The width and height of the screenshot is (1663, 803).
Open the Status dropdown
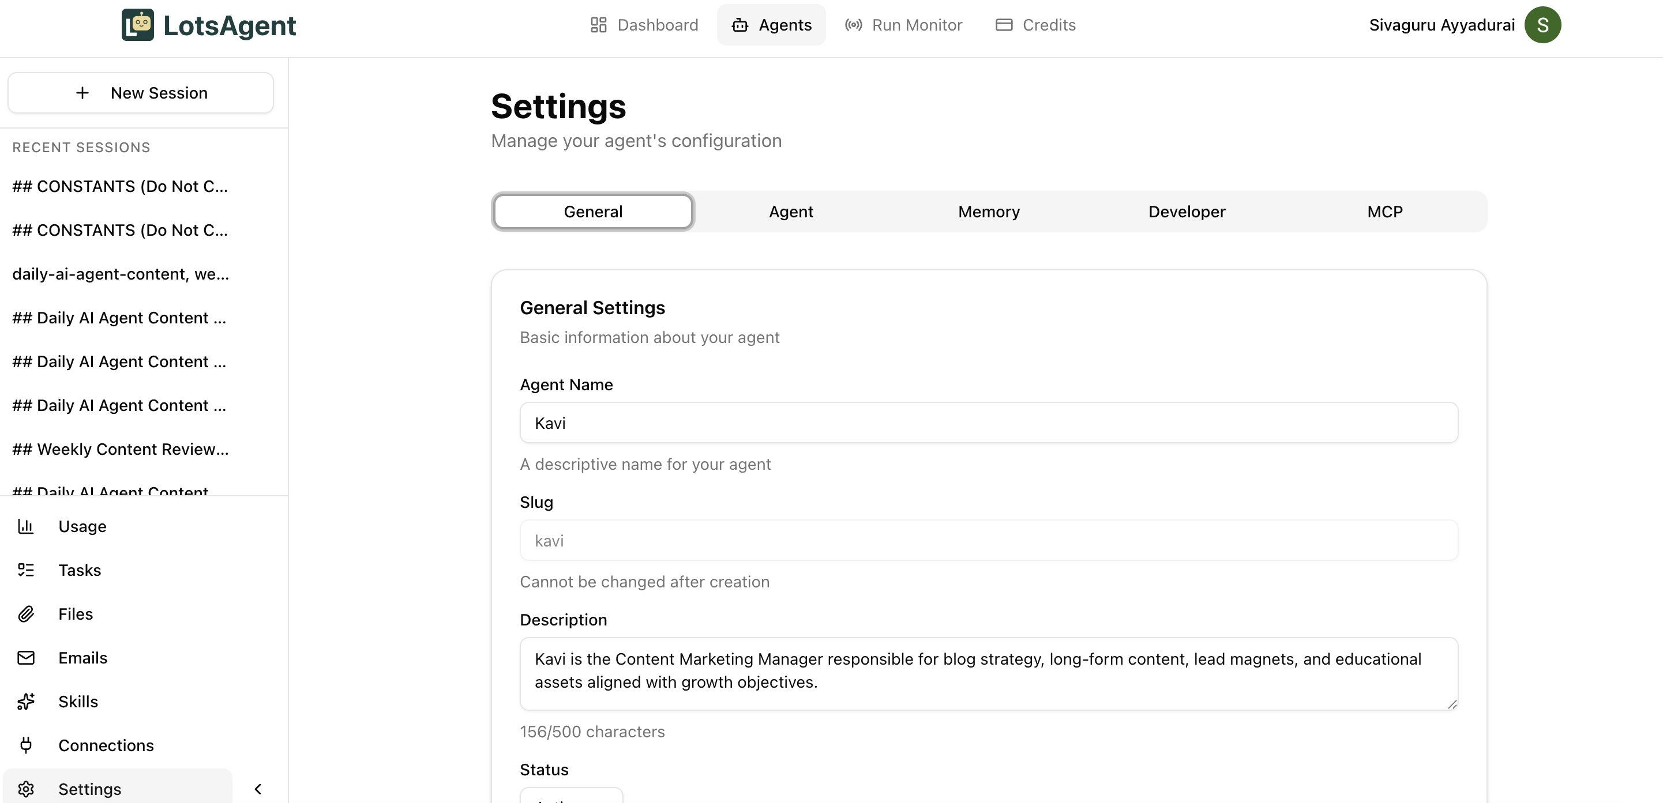(570, 796)
